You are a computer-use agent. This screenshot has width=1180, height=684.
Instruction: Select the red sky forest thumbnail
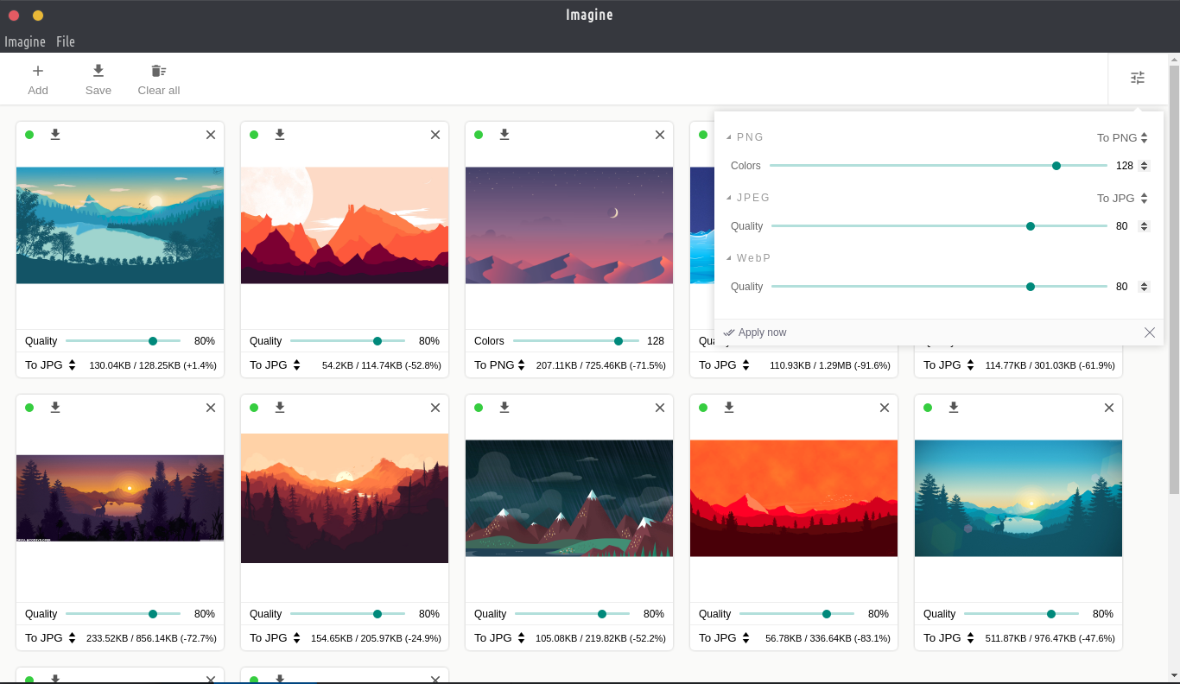(x=794, y=498)
